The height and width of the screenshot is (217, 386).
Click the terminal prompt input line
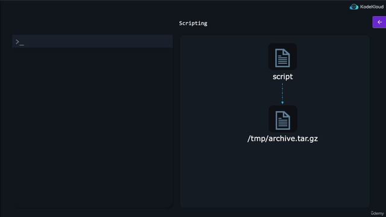[92, 42]
